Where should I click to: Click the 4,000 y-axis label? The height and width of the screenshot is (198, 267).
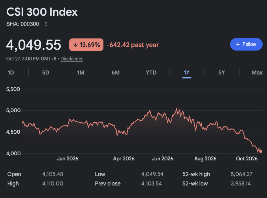[13, 154]
